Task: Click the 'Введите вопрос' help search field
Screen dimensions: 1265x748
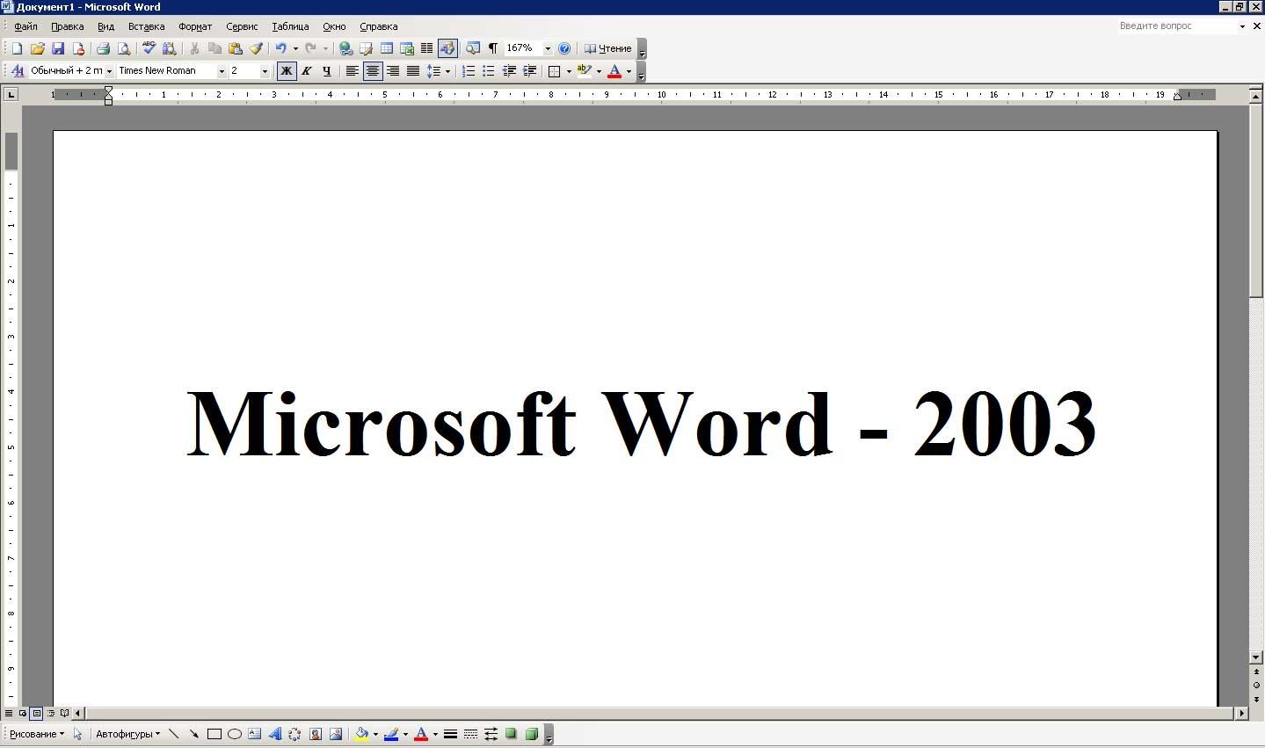Action: (x=1176, y=26)
